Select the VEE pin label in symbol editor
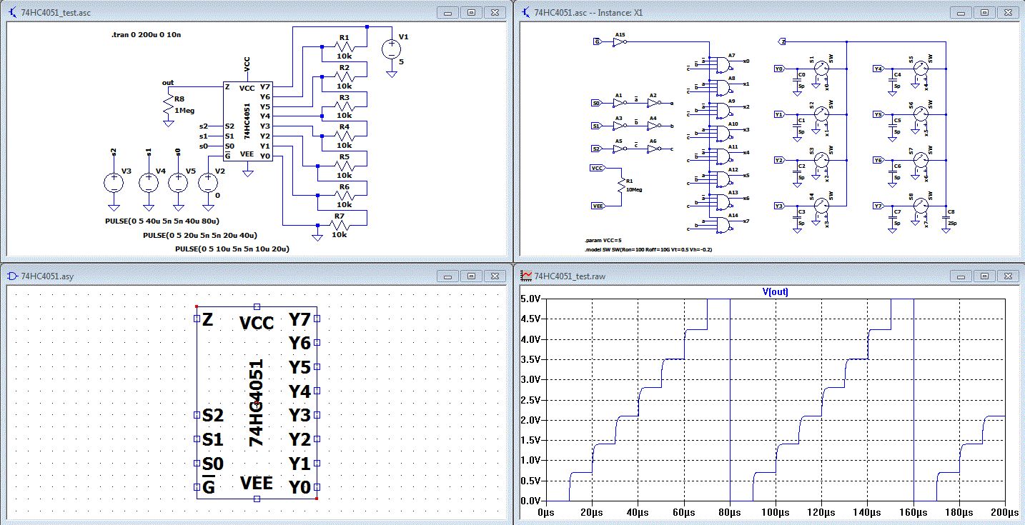Image resolution: width=1025 pixels, height=525 pixels. 257,484
